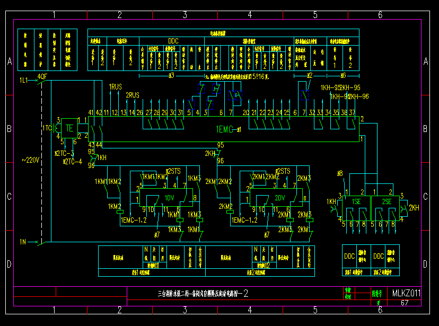Select the 1TC label beside transformer
This screenshot has height=326, width=439.
(47, 128)
